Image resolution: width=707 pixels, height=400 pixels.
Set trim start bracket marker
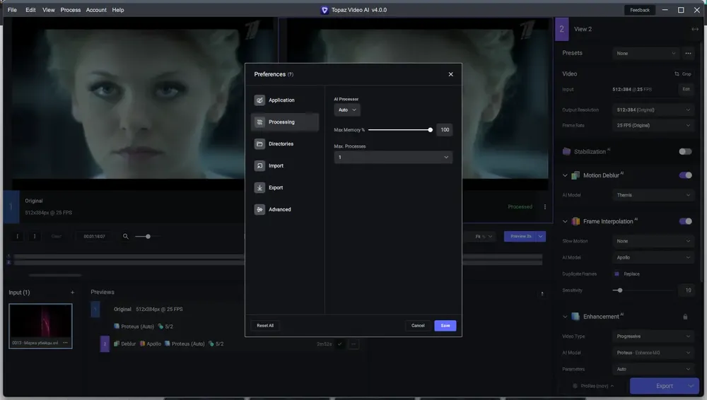(17, 236)
